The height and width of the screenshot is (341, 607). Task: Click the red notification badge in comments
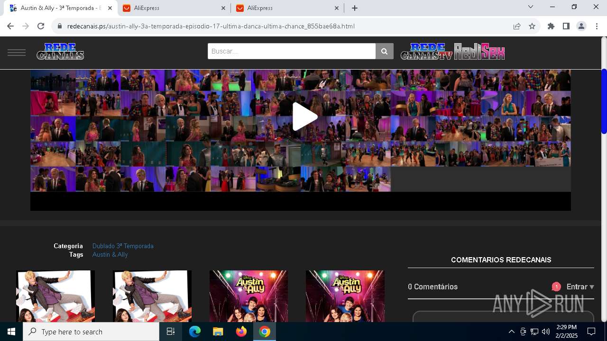(556, 287)
